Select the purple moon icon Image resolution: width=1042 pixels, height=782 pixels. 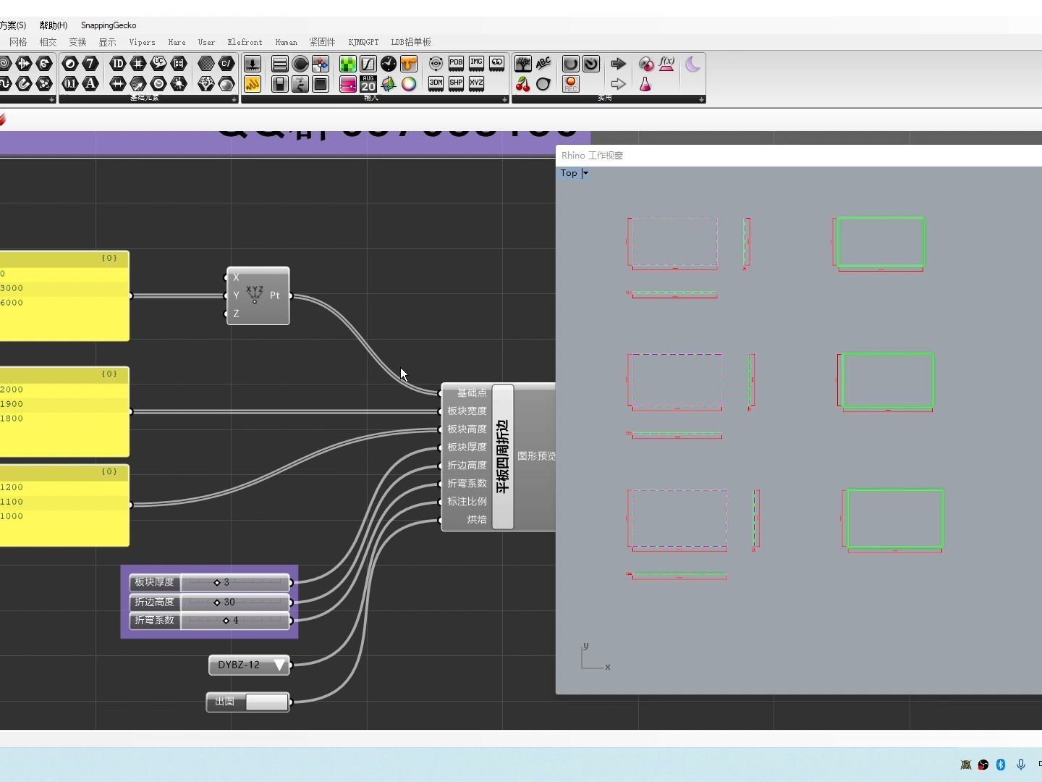tap(693, 64)
